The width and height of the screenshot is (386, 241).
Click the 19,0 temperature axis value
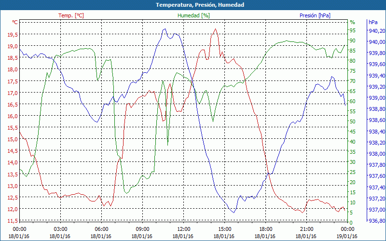pyautogui.click(x=13, y=46)
